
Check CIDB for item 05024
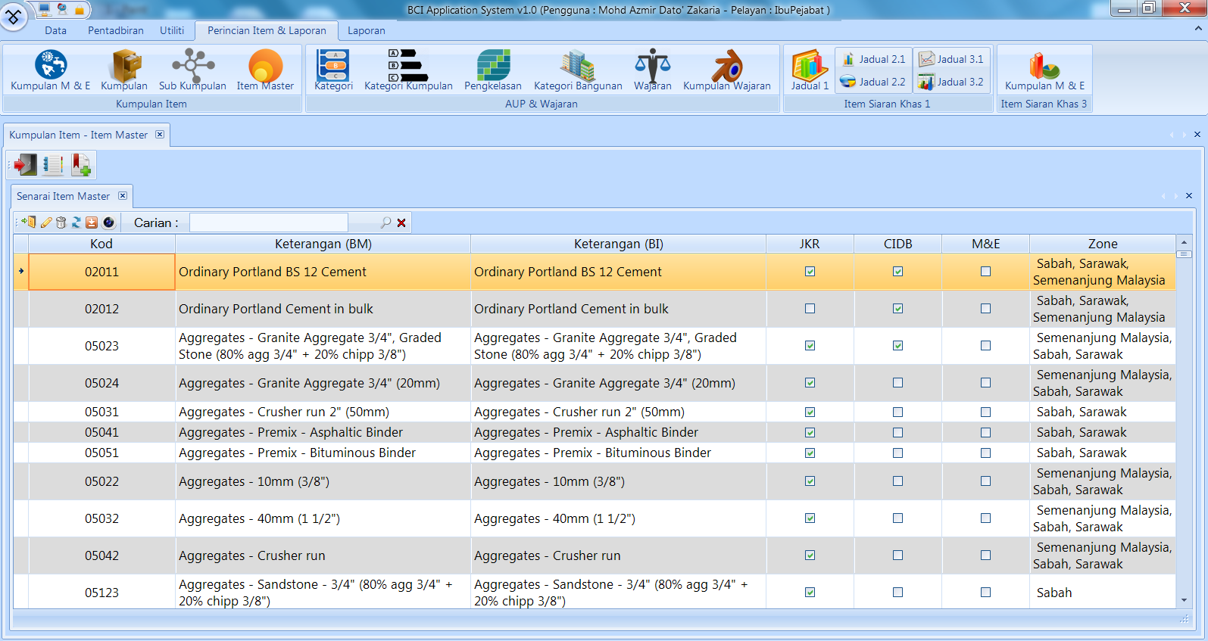point(897,383)
